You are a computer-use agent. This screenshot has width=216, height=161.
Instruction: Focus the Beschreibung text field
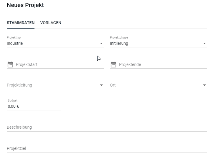click(107, 127)
